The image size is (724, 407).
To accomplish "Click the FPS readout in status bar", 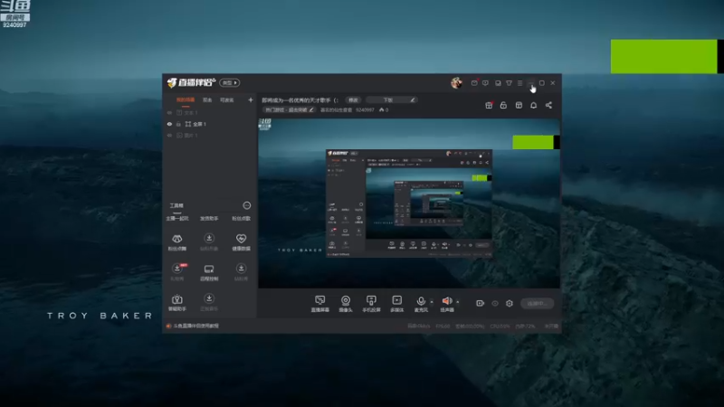I will [x=443, y=327].
